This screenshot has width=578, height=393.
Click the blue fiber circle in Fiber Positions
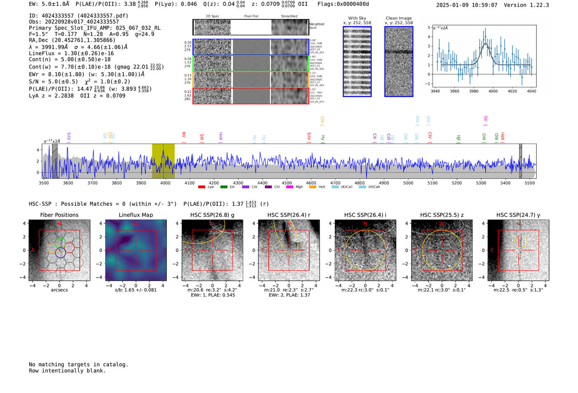click(60, 253)
